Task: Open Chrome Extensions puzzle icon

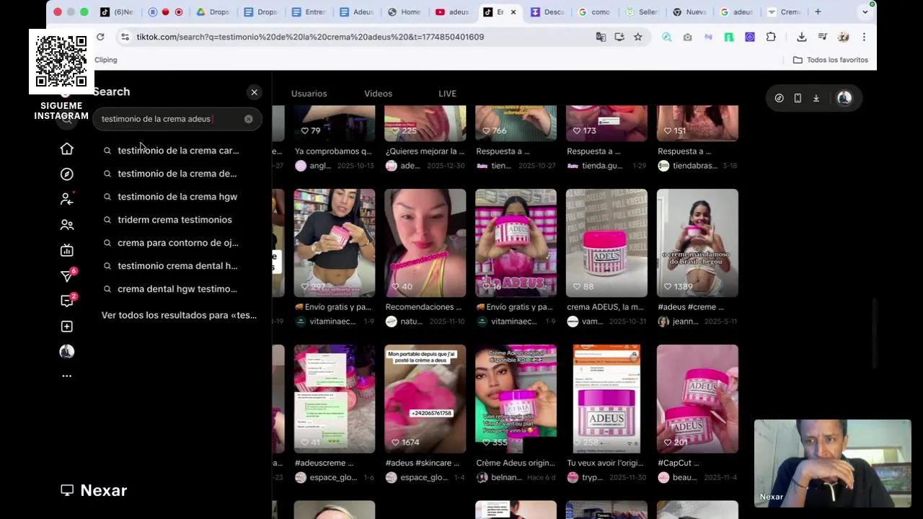Action: [x=771, y=37]
